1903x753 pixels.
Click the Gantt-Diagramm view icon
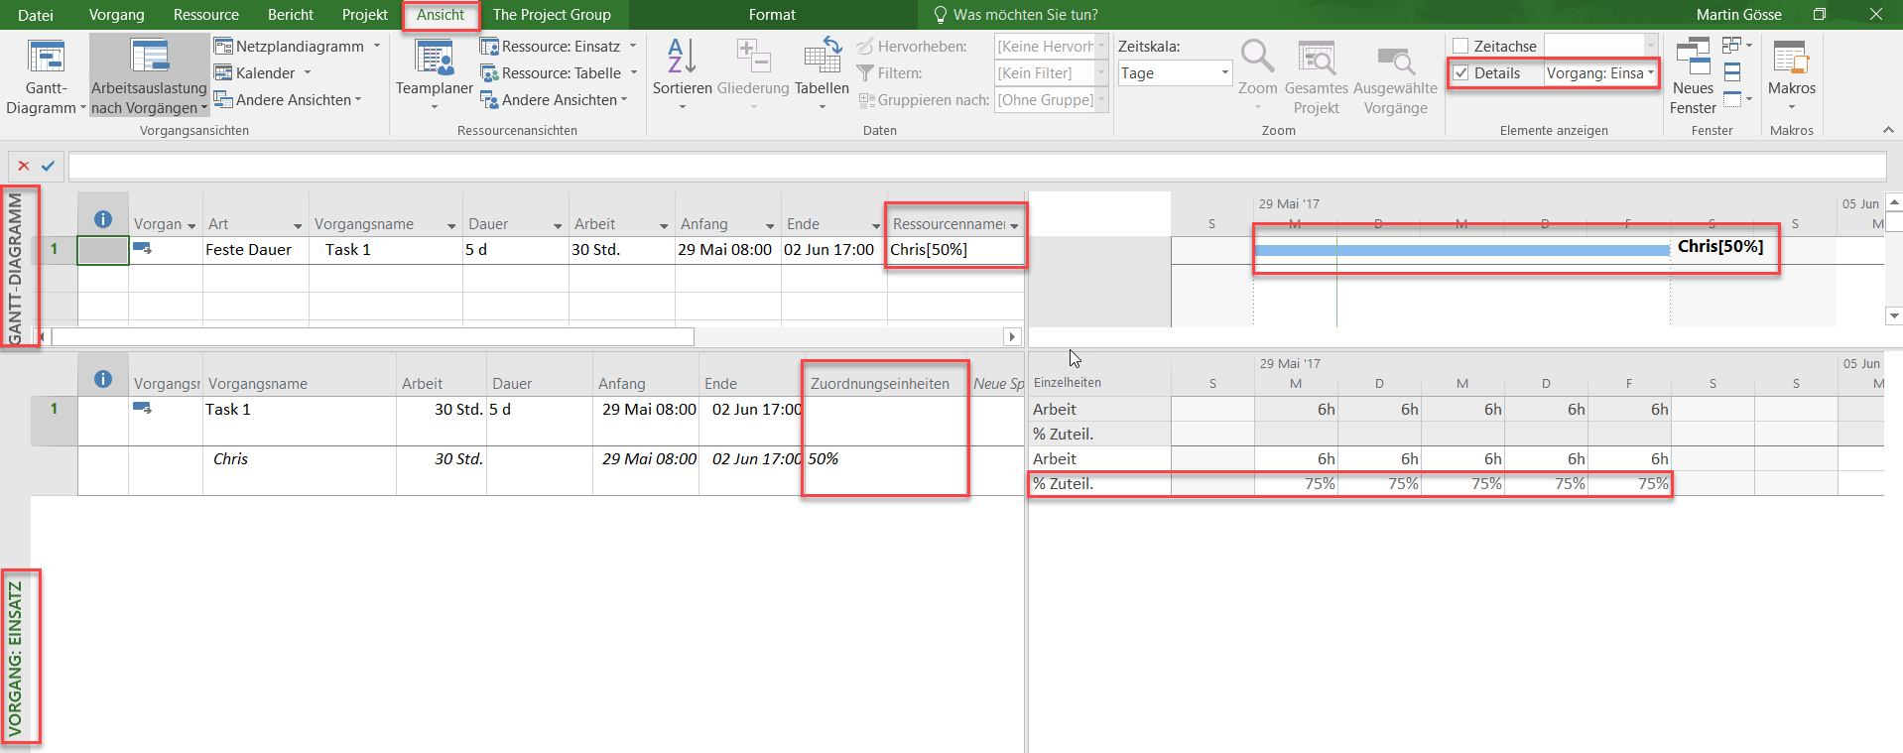pos(46,60)
